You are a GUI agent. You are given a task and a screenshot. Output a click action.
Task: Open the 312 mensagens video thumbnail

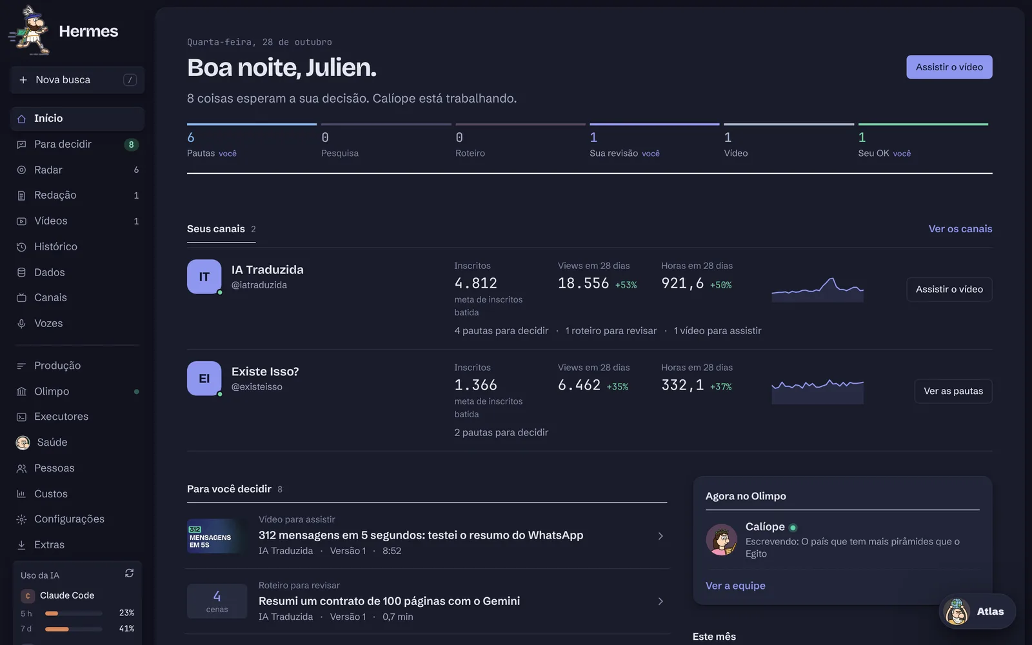(x=217, y=536)
